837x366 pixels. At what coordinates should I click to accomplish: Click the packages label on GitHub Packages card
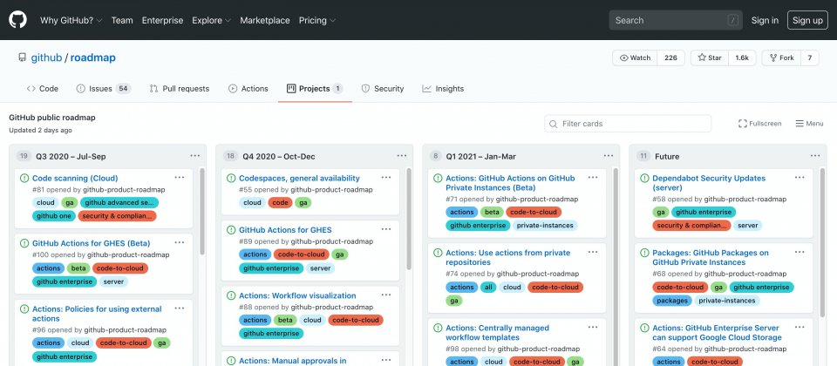pyautogui.click(x=672, y=301)
